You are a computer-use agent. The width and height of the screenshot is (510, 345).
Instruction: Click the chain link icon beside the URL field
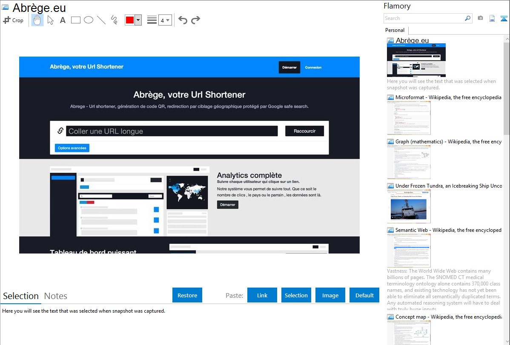coord(60,131)
